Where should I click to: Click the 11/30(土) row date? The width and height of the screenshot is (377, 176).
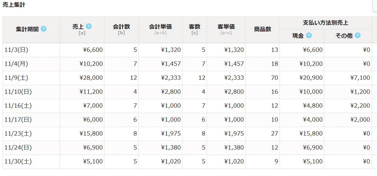[x=18, y=162]
